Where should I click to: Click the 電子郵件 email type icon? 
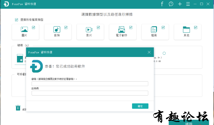point(122,29)
